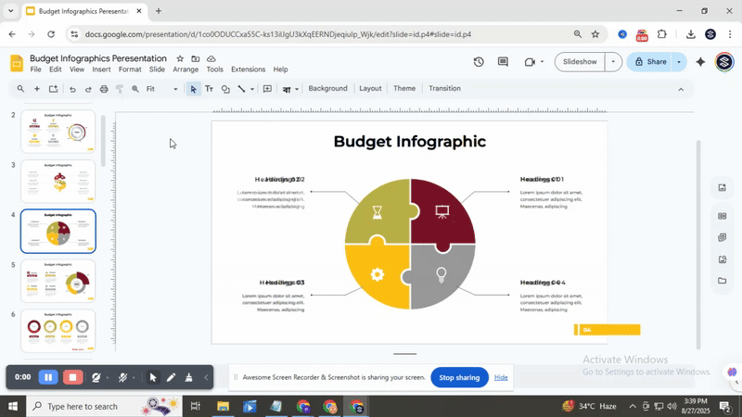Open version history clock icon

coord(479,62)
